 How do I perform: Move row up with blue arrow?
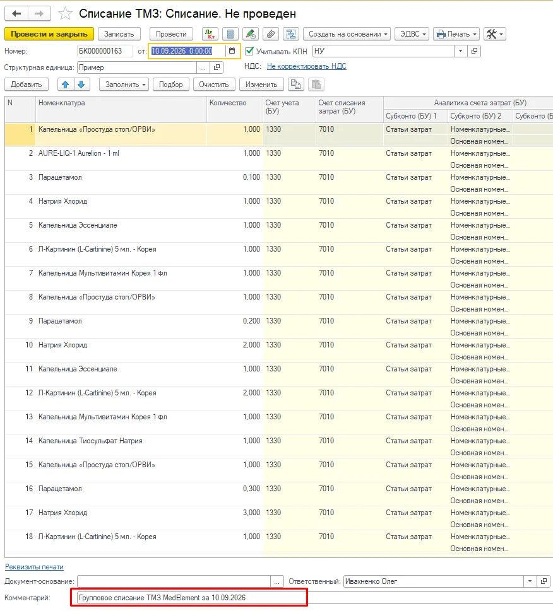[66, 84]
